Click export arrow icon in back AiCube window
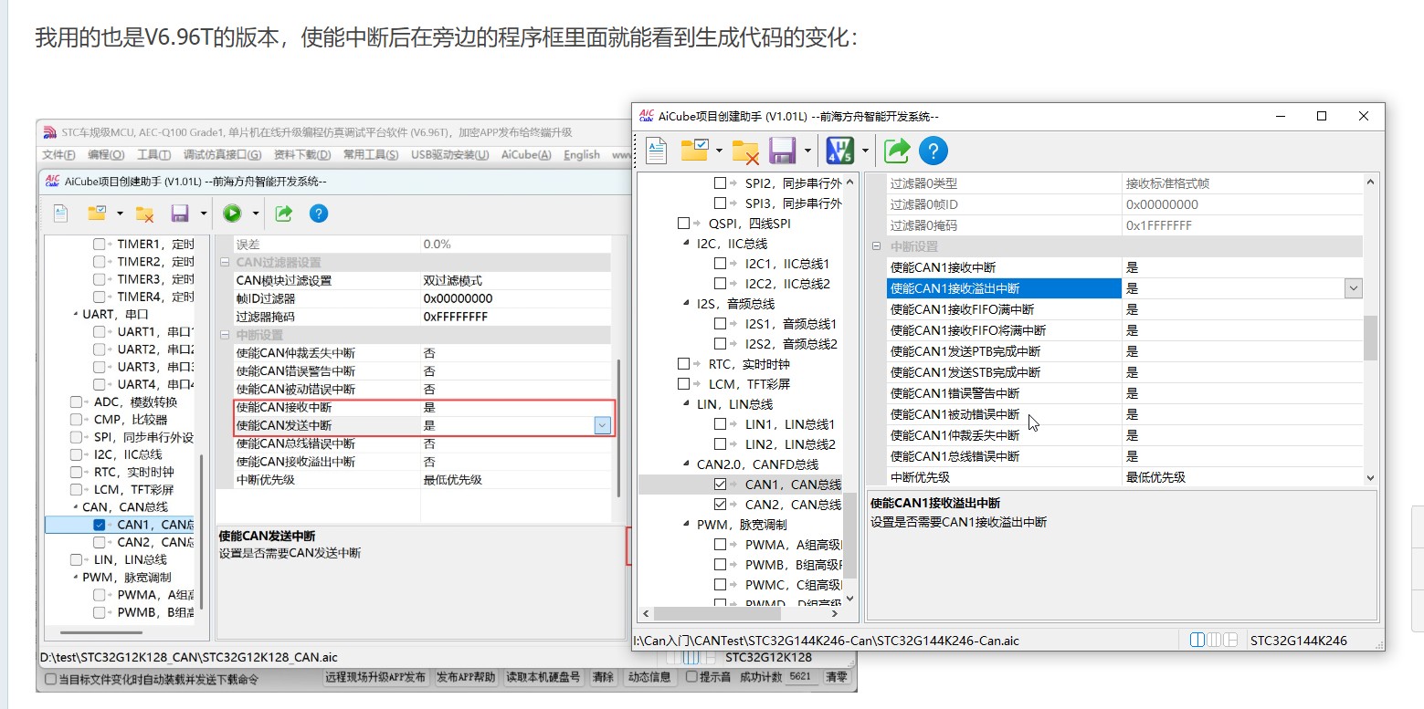1424x709 pixels. coord(284,214)
